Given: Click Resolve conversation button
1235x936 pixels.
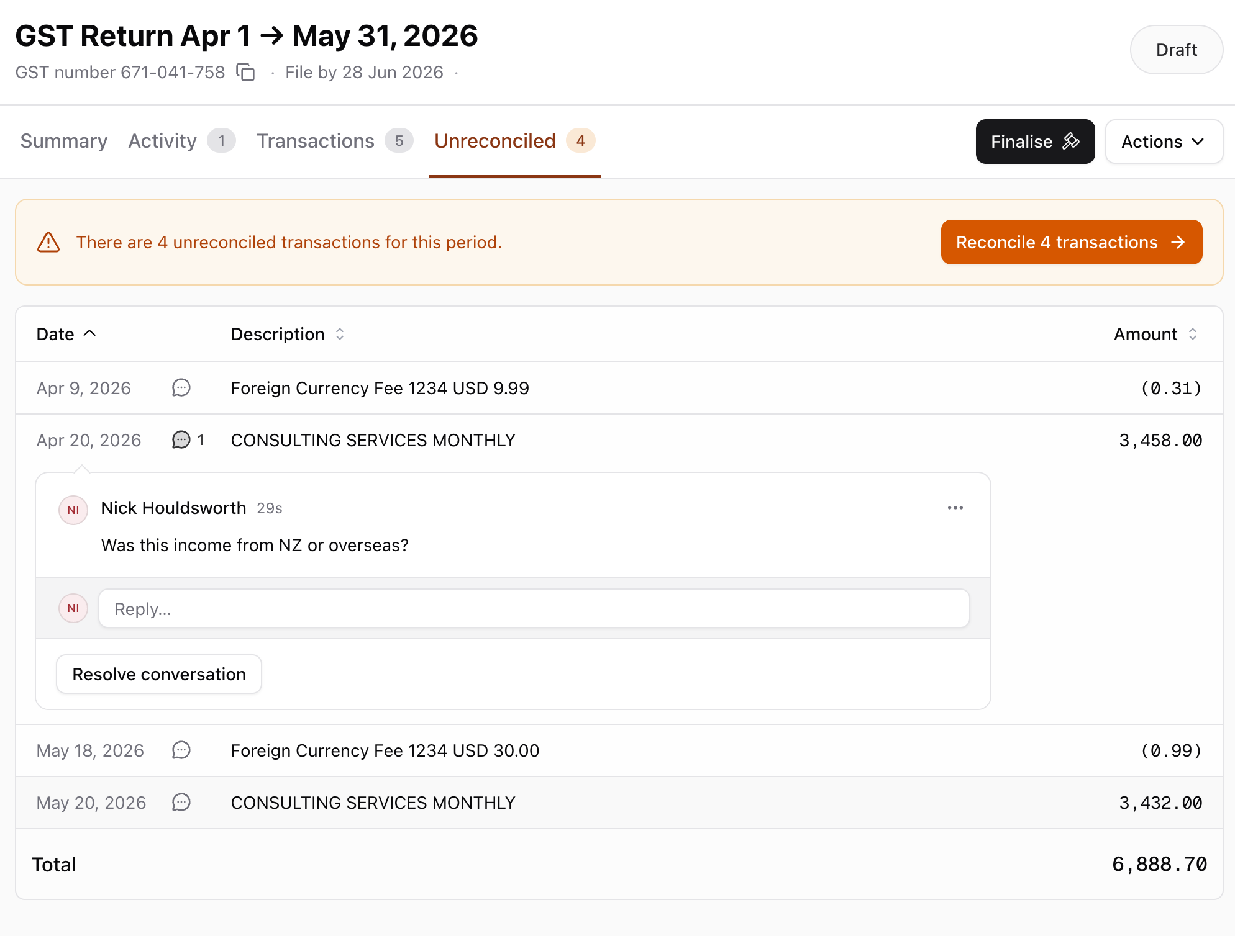Looking at the screenshot, I should (159, 674).
